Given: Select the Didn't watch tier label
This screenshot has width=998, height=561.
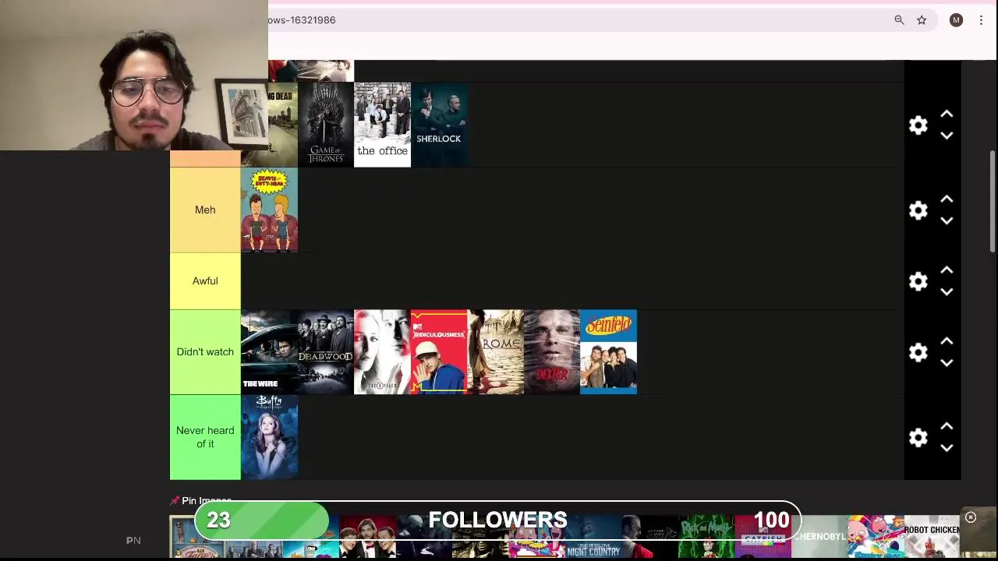Looking at the screenshot, I should pos(205,351).
